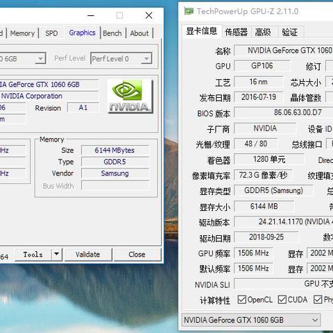
Task: Click the NVIDIA subvendor field in GPU-Z
Action: [x=265, y=128]
